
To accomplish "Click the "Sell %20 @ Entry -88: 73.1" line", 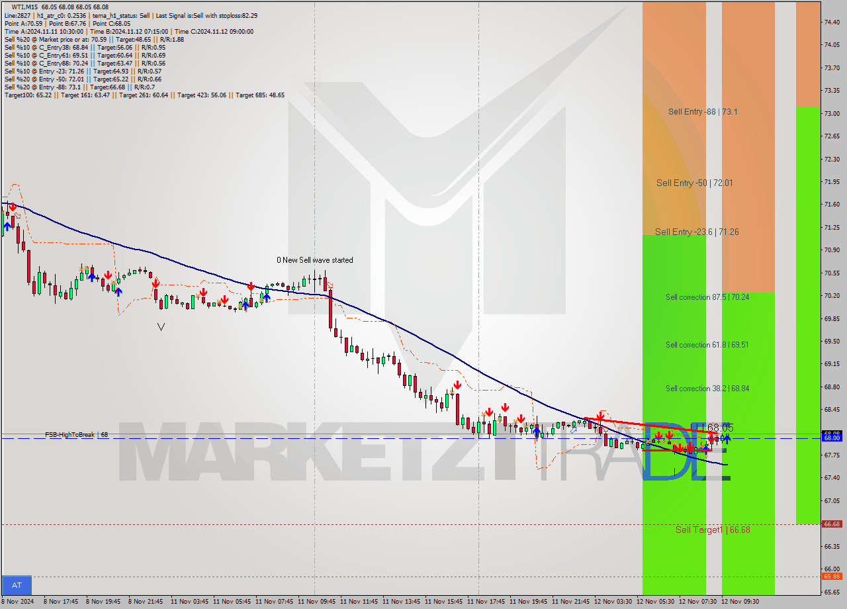I will (79, 87).
